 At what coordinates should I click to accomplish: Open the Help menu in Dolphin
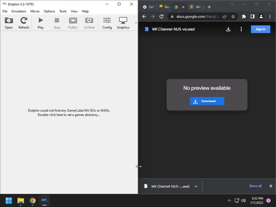[85, 11]
